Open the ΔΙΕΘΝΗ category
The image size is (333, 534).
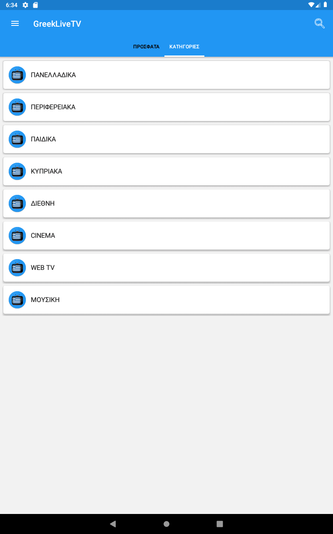pyautogui.click(x=166, y=204)
